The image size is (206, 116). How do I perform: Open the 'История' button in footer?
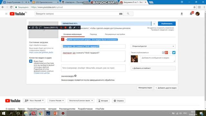point(103,101)
